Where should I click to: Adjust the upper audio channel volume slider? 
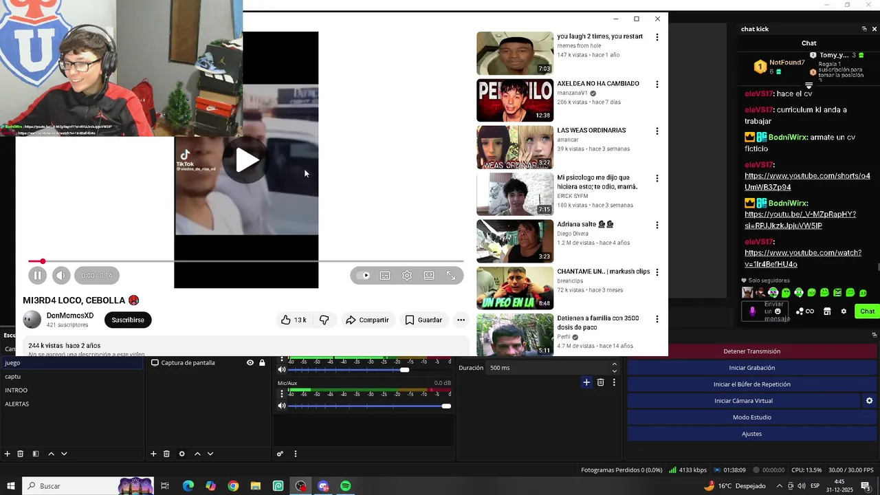(370, 370)
